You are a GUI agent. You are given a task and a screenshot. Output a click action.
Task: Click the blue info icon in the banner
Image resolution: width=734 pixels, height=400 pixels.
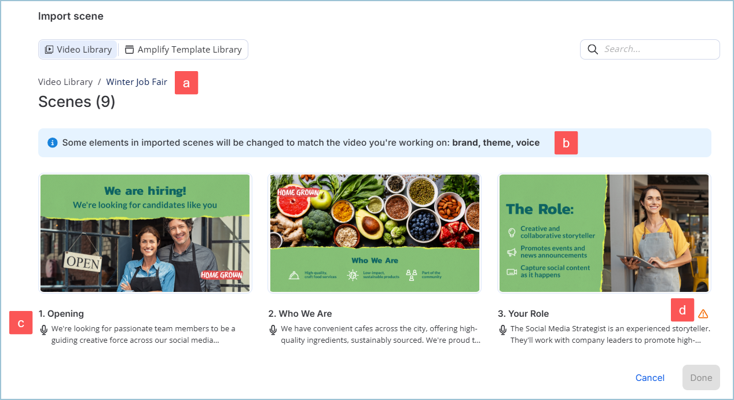pos(53,142)
